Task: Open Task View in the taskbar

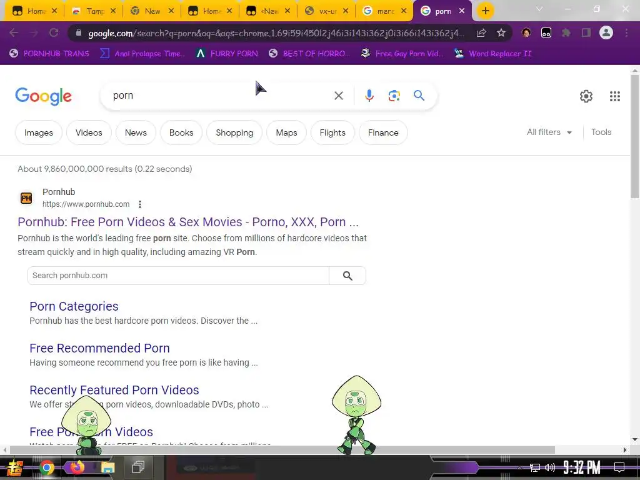Action: click(x=138, y=467)
